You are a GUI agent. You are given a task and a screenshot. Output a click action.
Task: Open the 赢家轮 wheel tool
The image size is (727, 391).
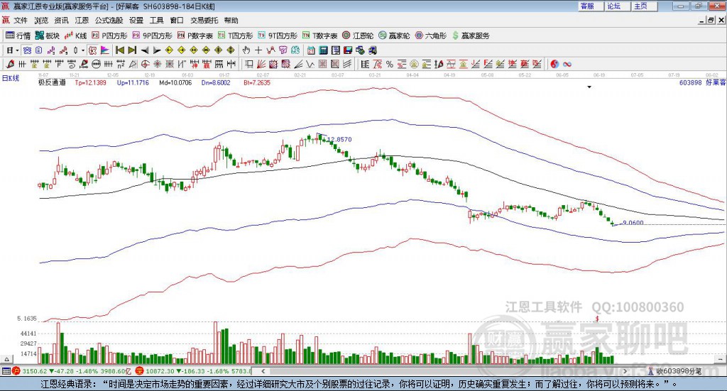click(x=394, y=35)
